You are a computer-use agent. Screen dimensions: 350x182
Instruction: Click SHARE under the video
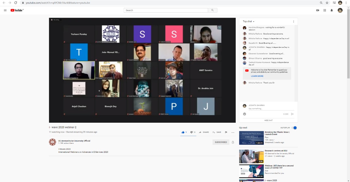204,132
